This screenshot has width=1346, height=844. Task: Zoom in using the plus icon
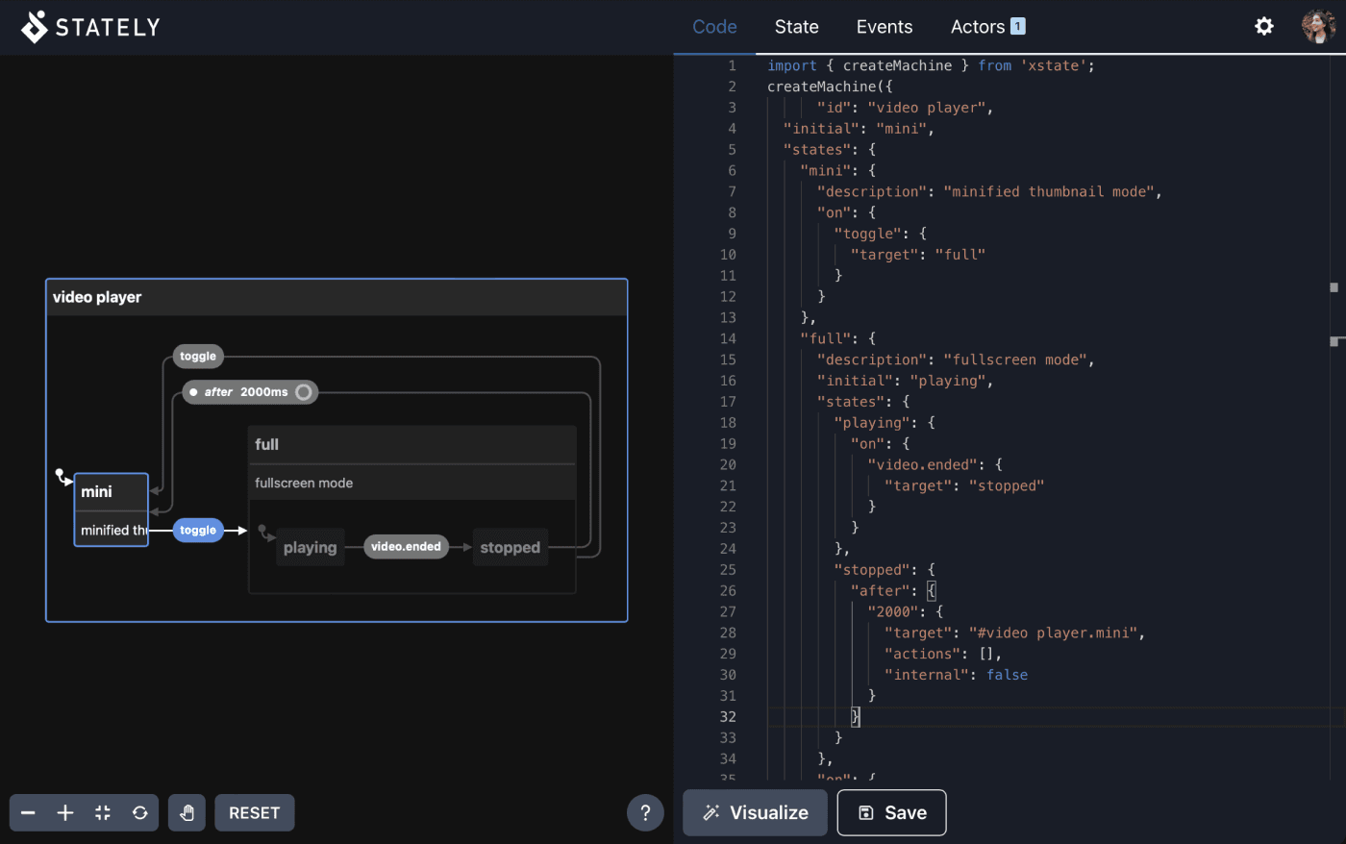click(64, 812)
